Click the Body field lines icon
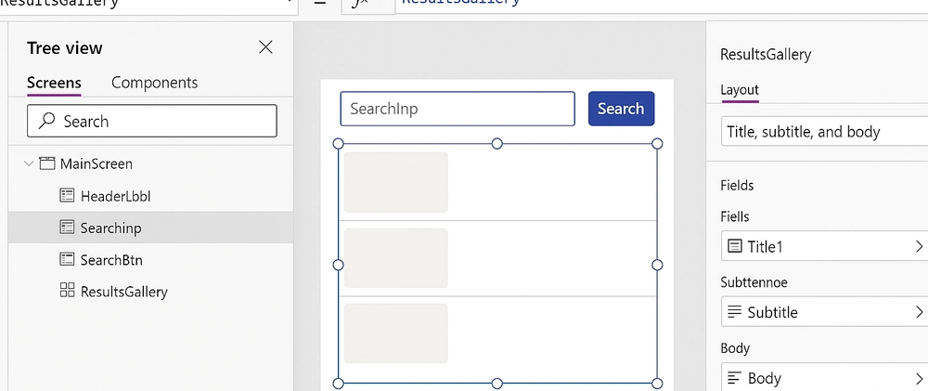Screen dimensions: 928x391 734,377
